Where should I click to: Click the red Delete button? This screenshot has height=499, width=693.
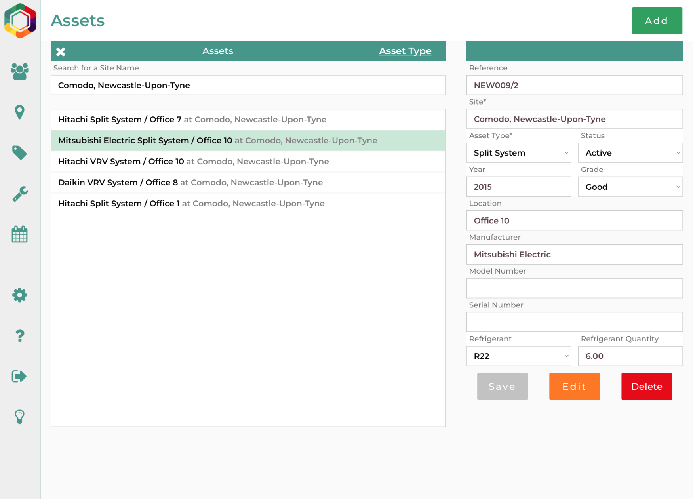646,386
